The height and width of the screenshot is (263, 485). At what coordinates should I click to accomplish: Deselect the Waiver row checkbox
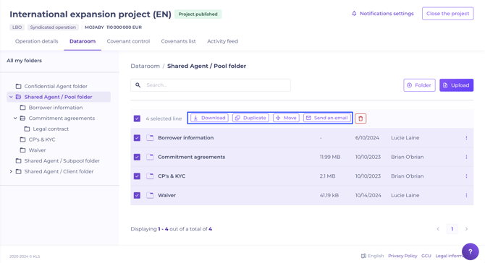coord(137,195)
